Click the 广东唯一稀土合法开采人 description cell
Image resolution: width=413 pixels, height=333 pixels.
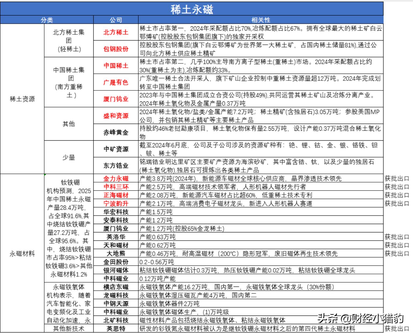pos(261,82)
